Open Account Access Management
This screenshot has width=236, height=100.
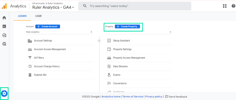pos(50,49)
